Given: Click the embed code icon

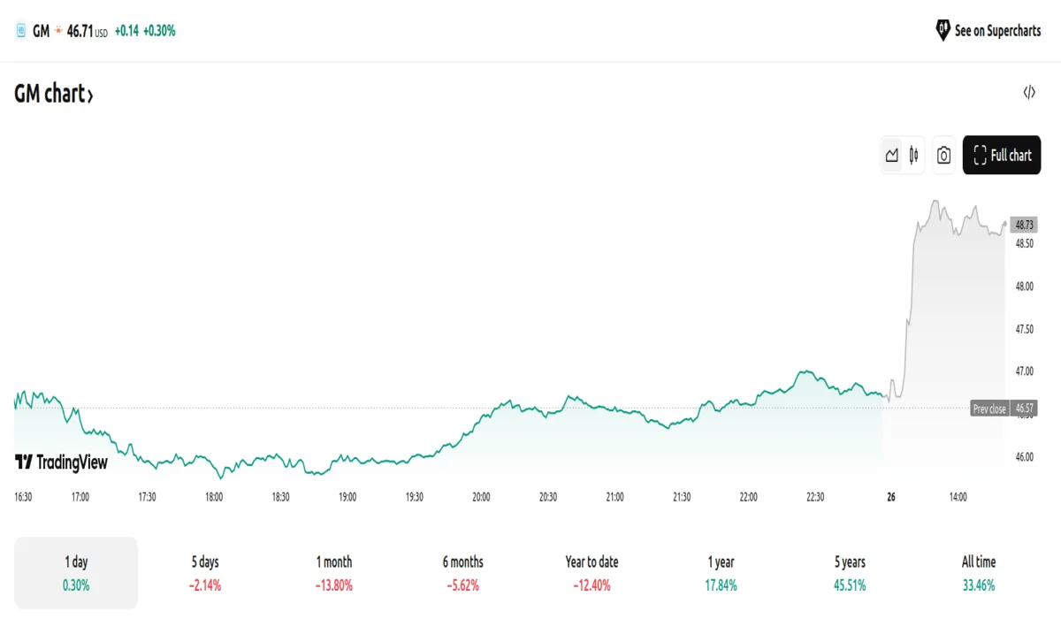Looking at the screenshot, I should 1029,93.
